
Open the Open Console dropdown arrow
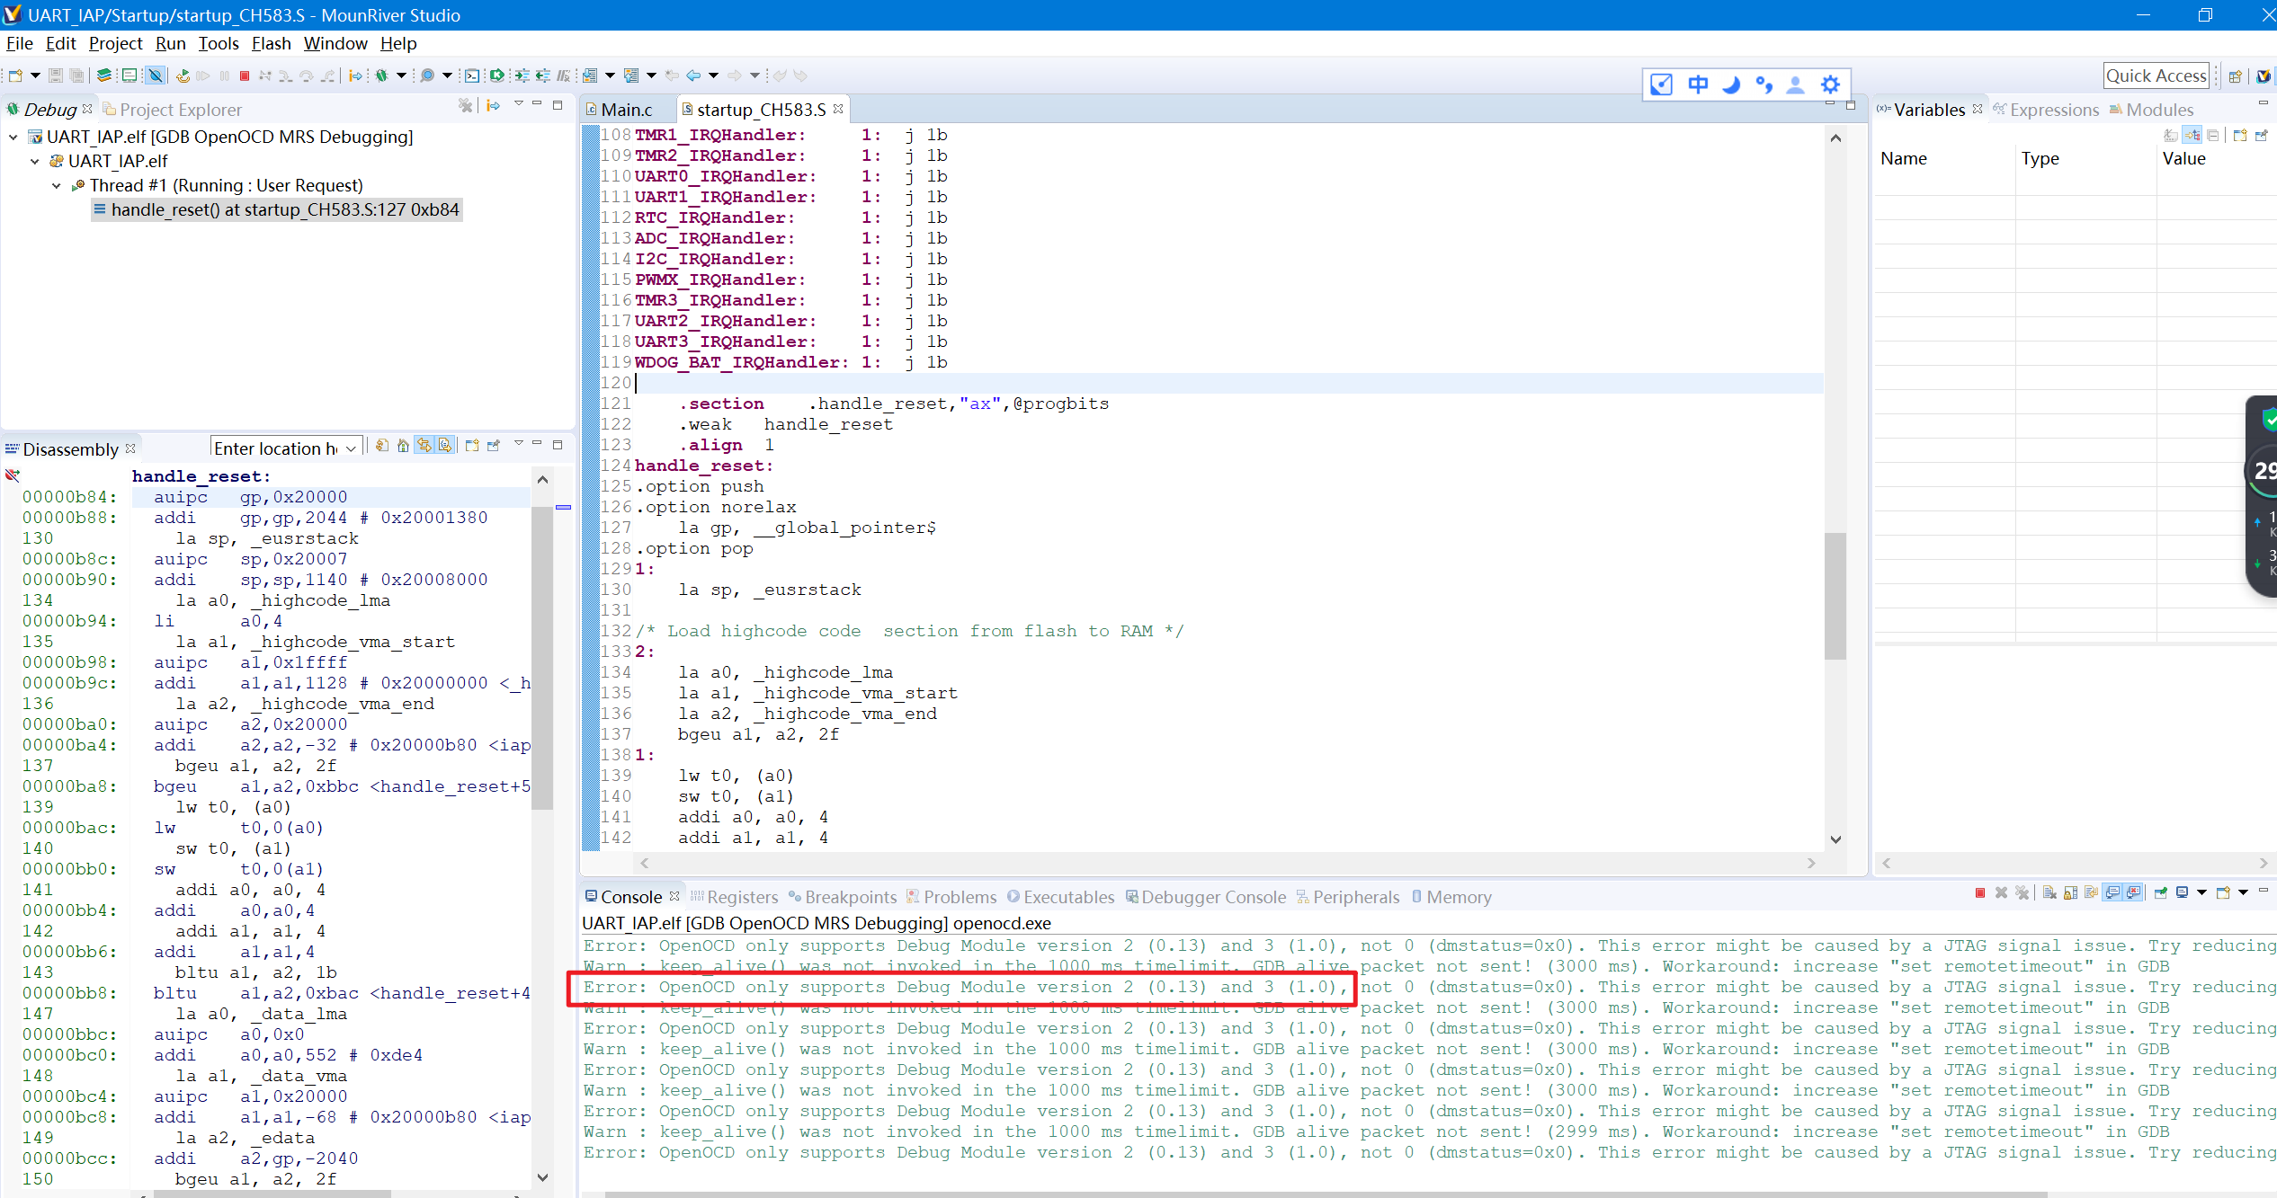coord(2244,892)
